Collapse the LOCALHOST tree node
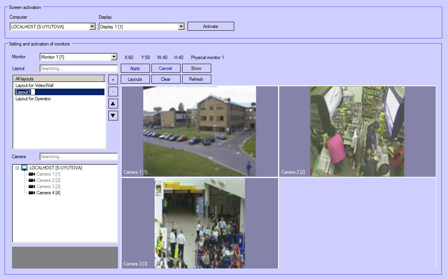This screenshot has width=447, height=279. (17, 168)
